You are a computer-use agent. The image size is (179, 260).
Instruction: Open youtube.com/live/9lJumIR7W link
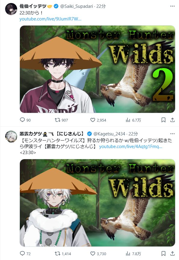pos(50,19)
